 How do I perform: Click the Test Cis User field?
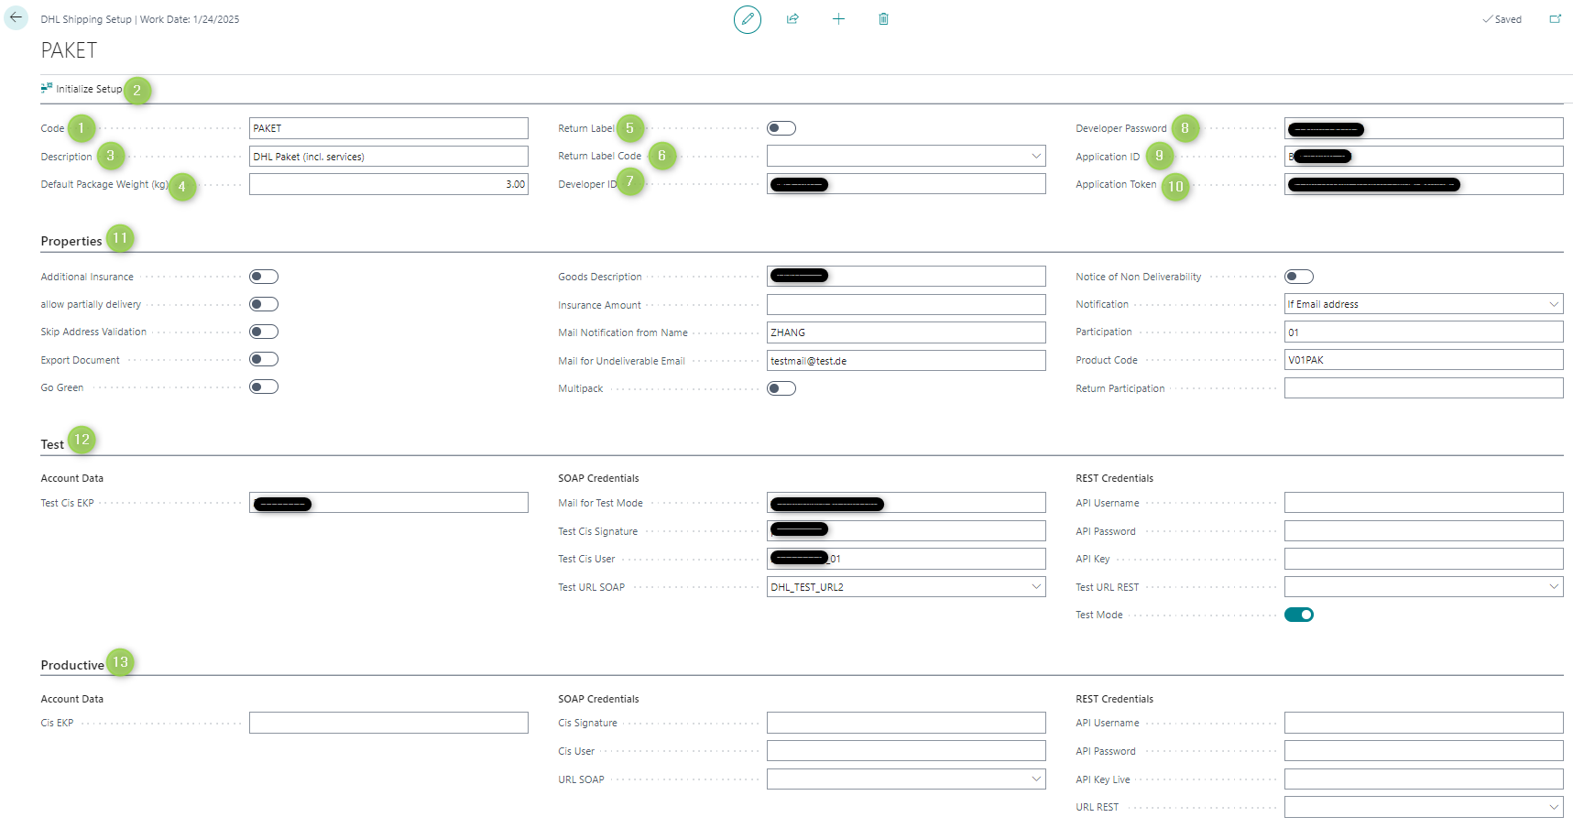906,559
